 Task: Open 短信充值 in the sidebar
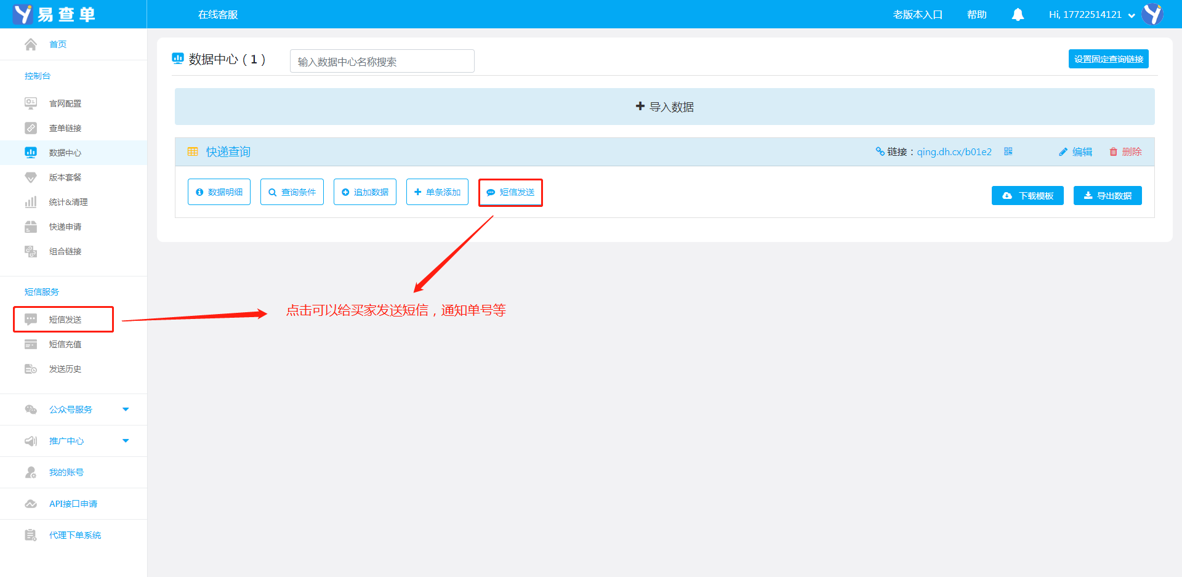[65, 344]
